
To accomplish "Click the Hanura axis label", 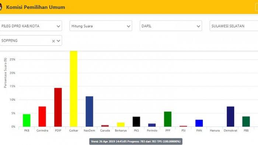I will point(215,131).
